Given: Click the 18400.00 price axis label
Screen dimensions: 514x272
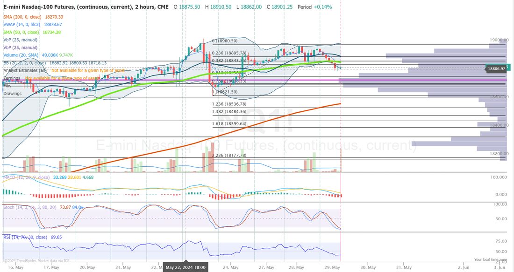Looking at the screenshot, I should [x=499, y=125].
